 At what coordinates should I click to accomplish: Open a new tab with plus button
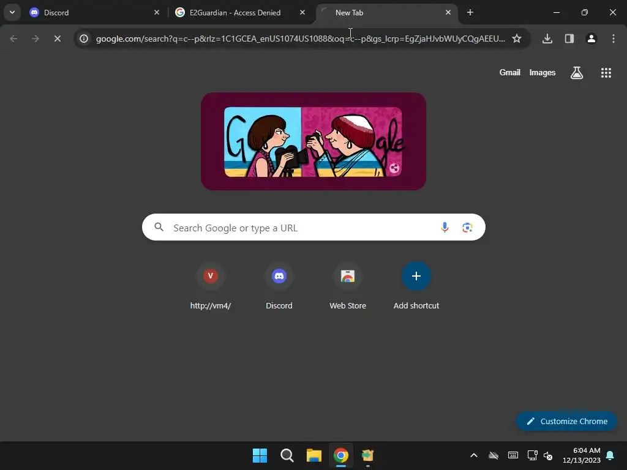[x=470, y=12]
